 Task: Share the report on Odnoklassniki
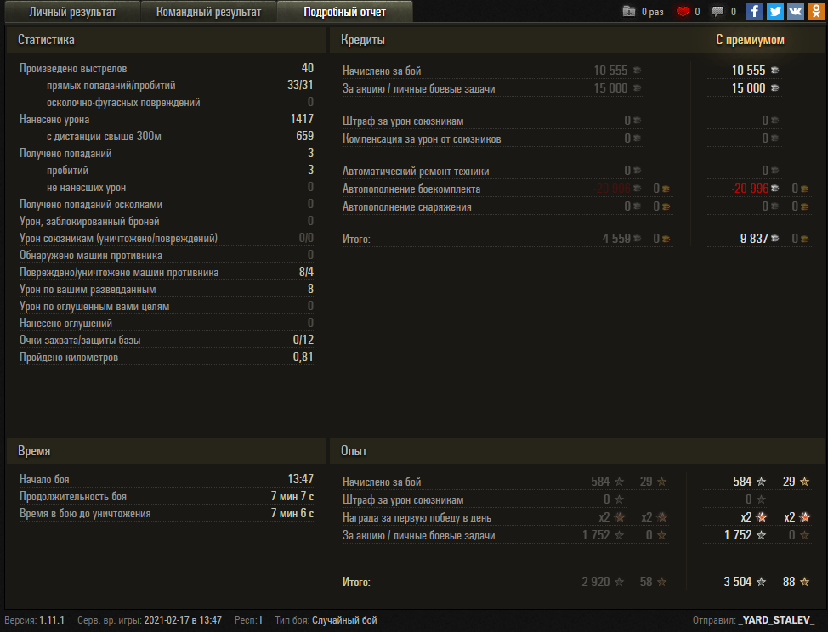pyautogui.click(x=816, y=11)
